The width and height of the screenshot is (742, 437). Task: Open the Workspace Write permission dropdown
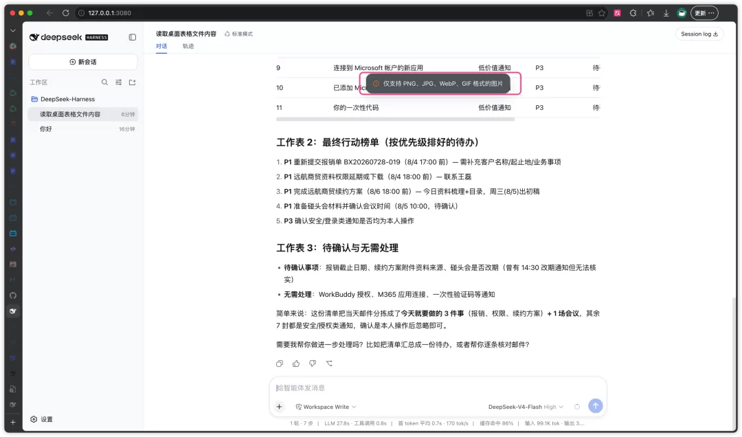[x=326, y=407]
